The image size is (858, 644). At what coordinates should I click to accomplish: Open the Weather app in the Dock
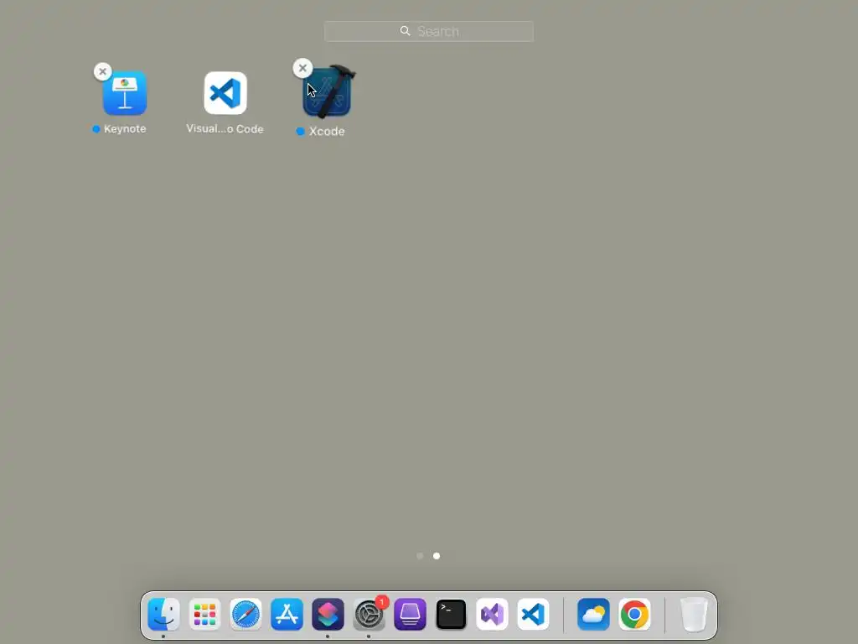coord(593,614)
